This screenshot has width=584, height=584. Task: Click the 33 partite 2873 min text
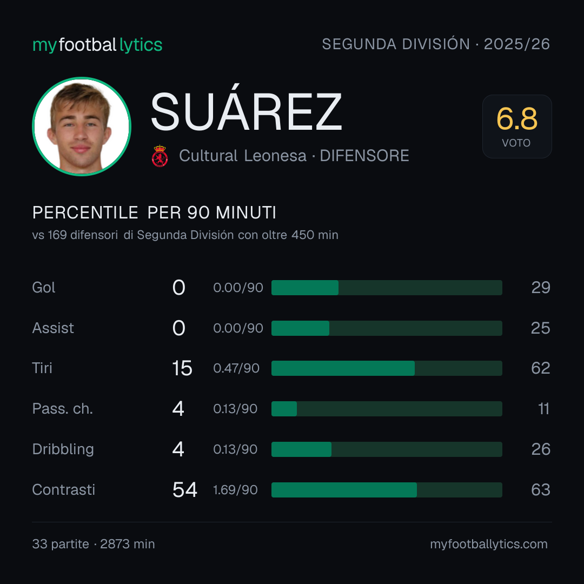tap(94, 544)
